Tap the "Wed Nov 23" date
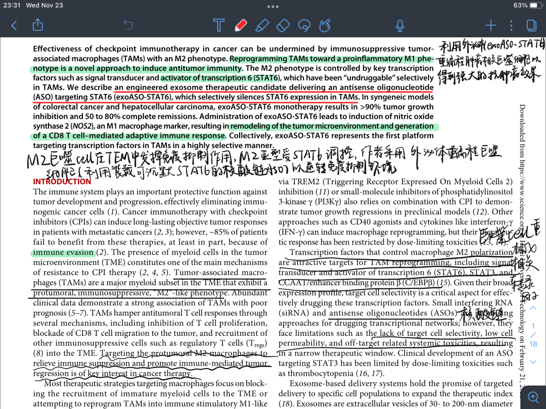546x409 pixels. 44,5
